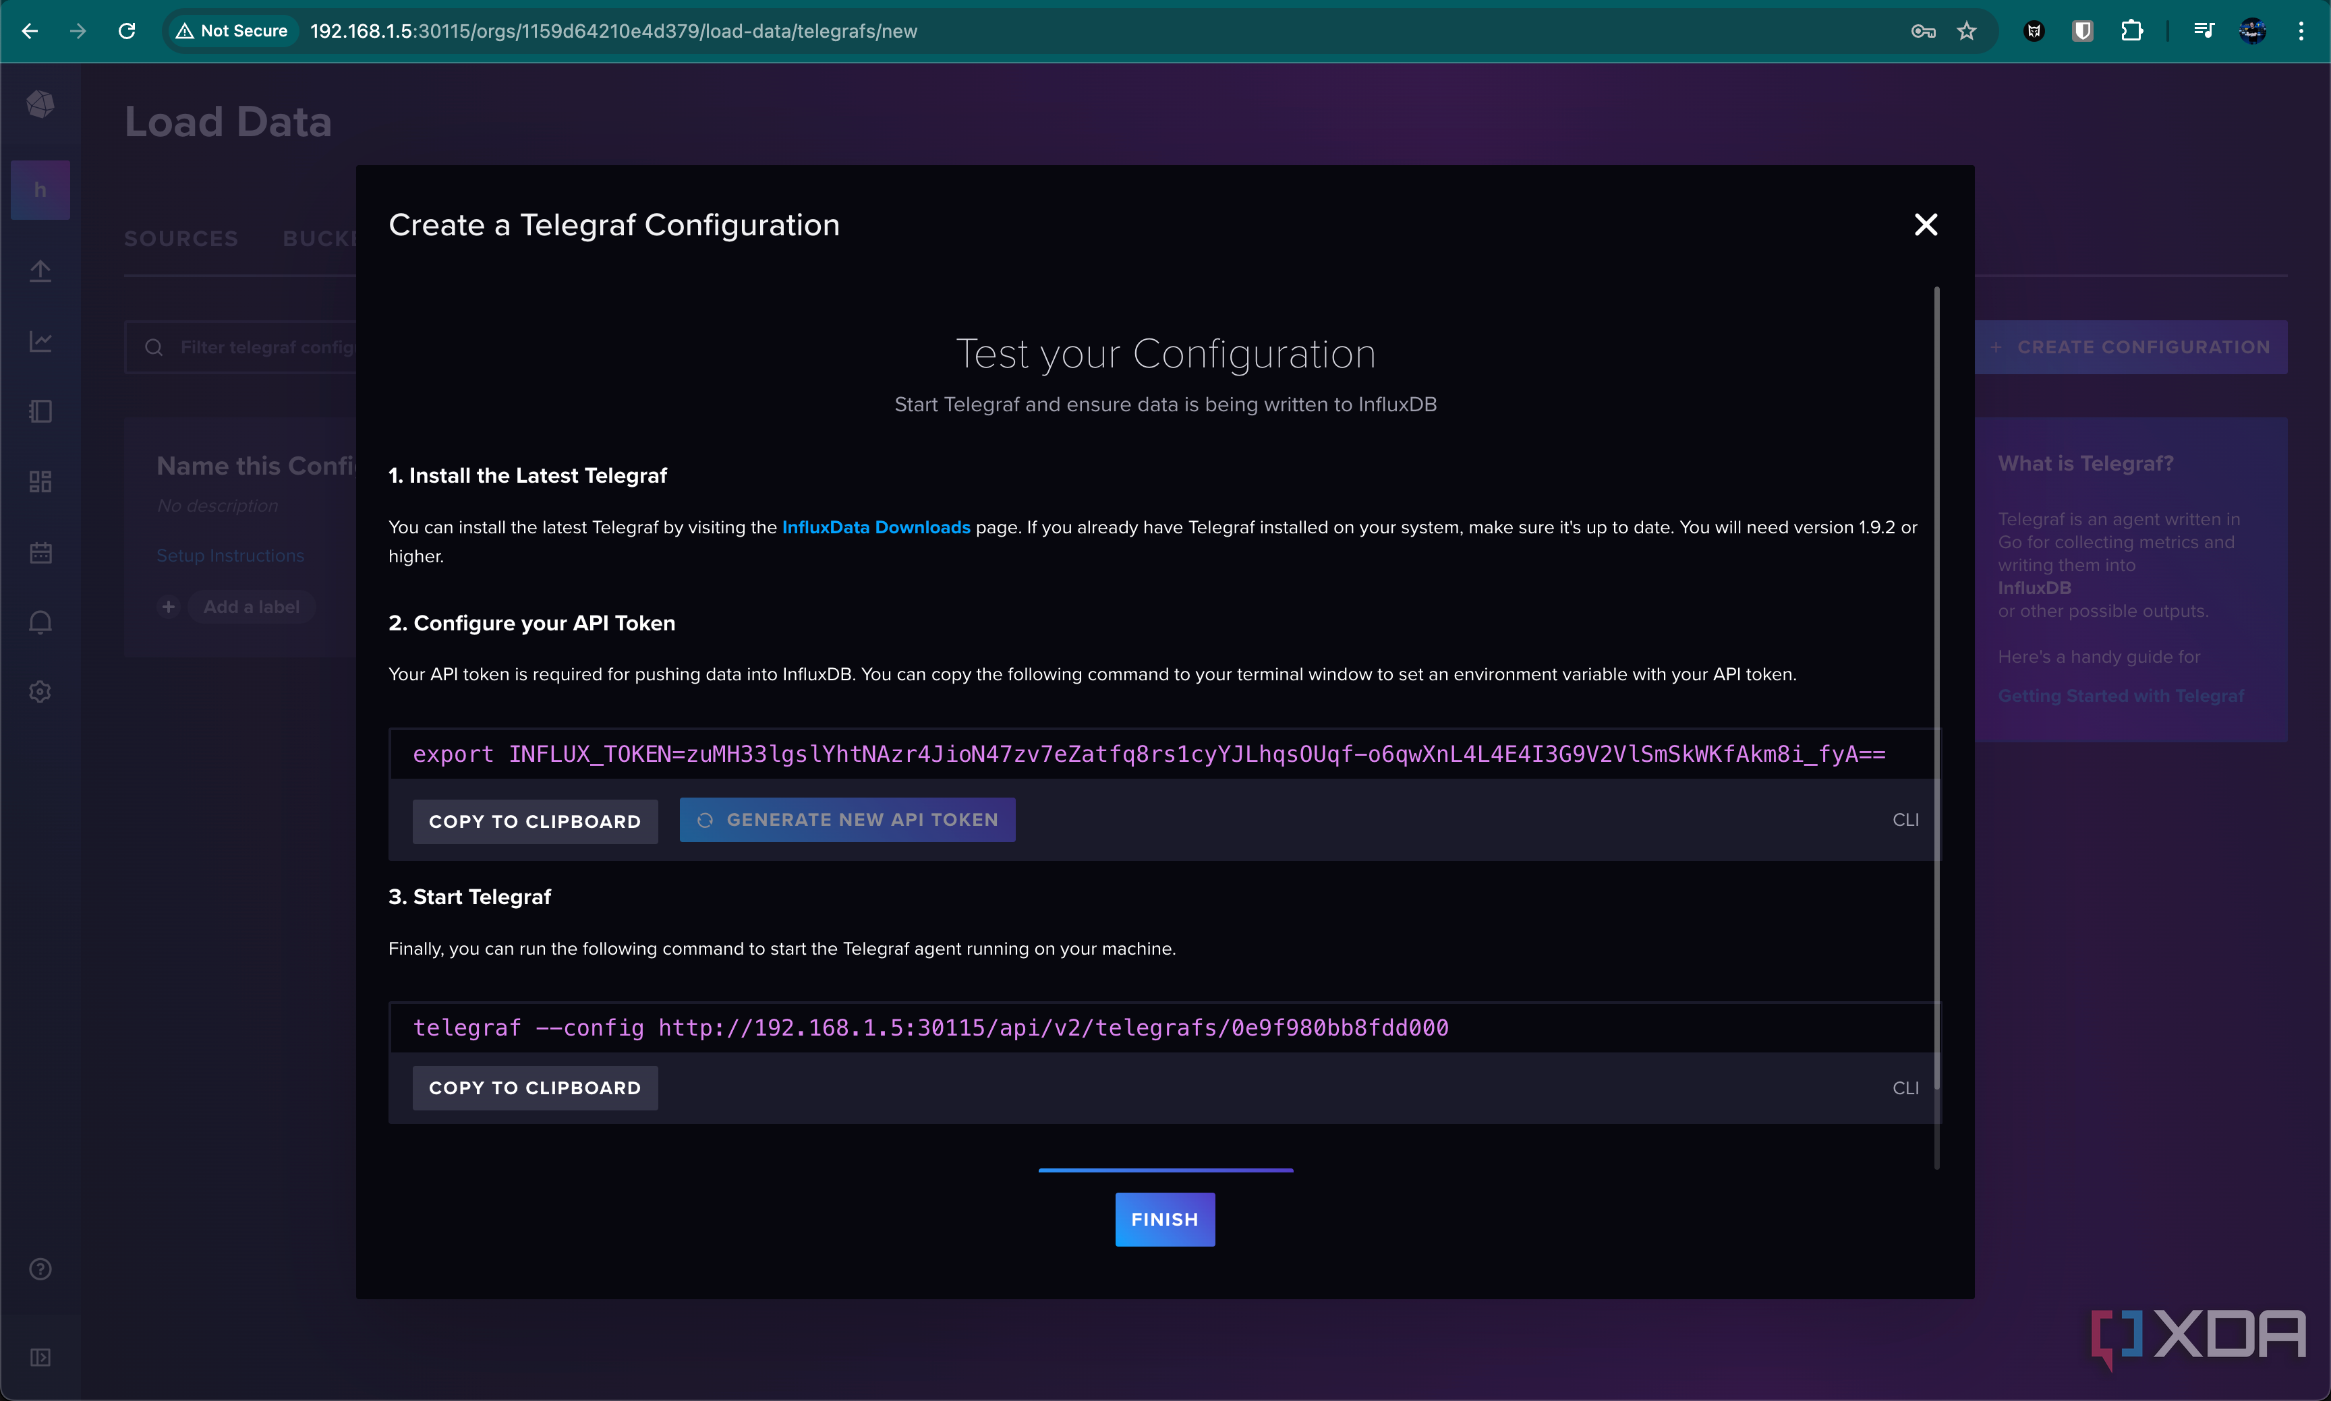The width and height of the screenshot is (2331, 1401).
Task: Go back in the browser
Action: [x=29, y=31]
